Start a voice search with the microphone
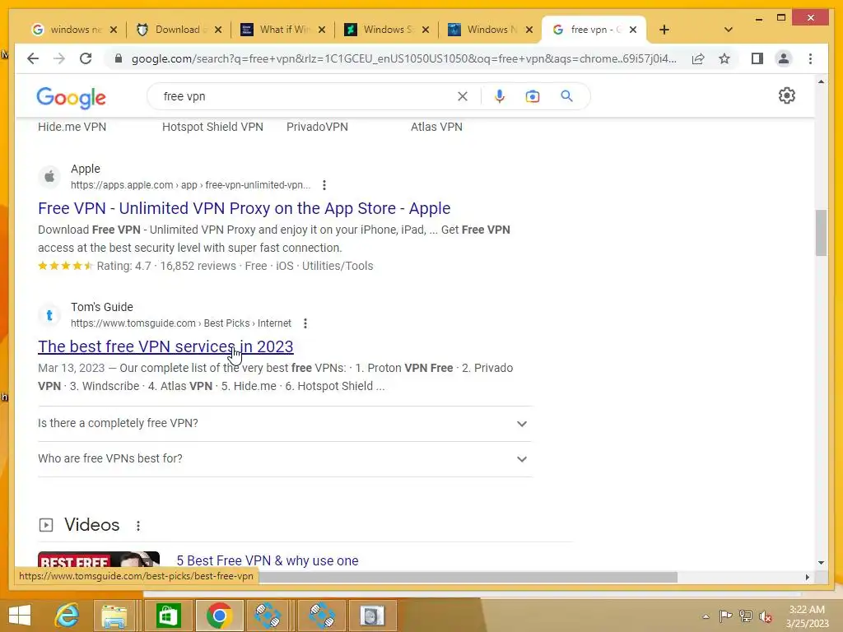This screenshot has width=843, height=632. [x=500, y=96]
